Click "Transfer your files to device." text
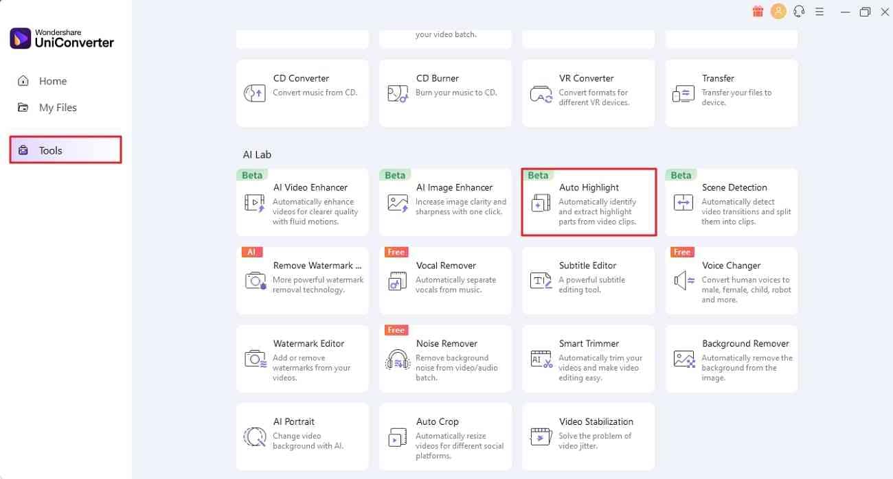 pyautogui.click(x=736, y=97)
